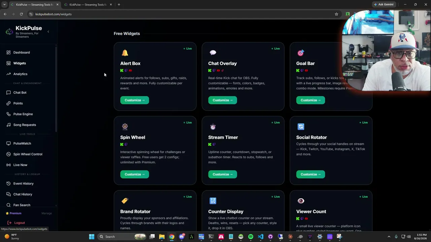The height and width of the screenshot is (242, 431).
Task: Click the Viewer Count title
Action: (311, 211)
